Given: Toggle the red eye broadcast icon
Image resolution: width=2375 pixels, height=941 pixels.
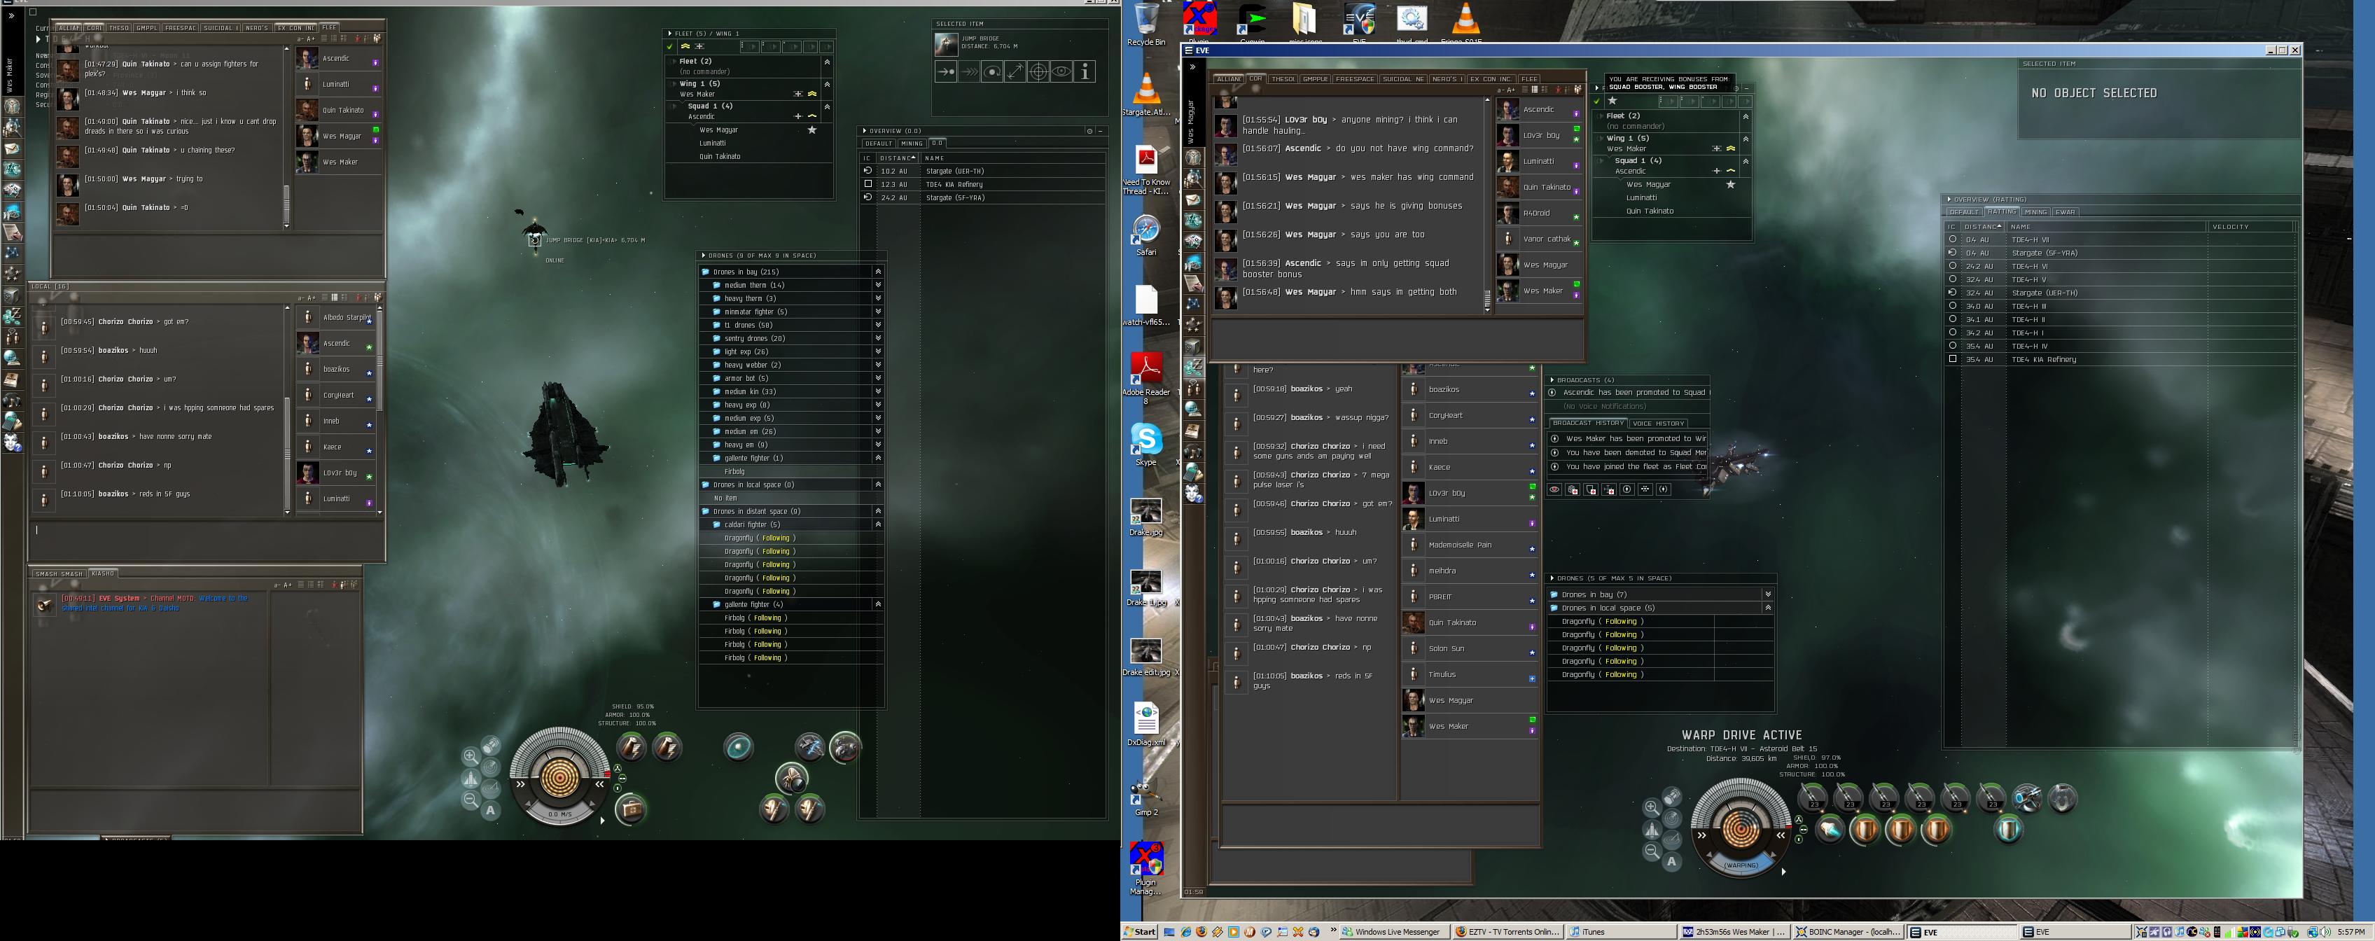Looking at the screenshot, I should click(x=1554, y=489).
